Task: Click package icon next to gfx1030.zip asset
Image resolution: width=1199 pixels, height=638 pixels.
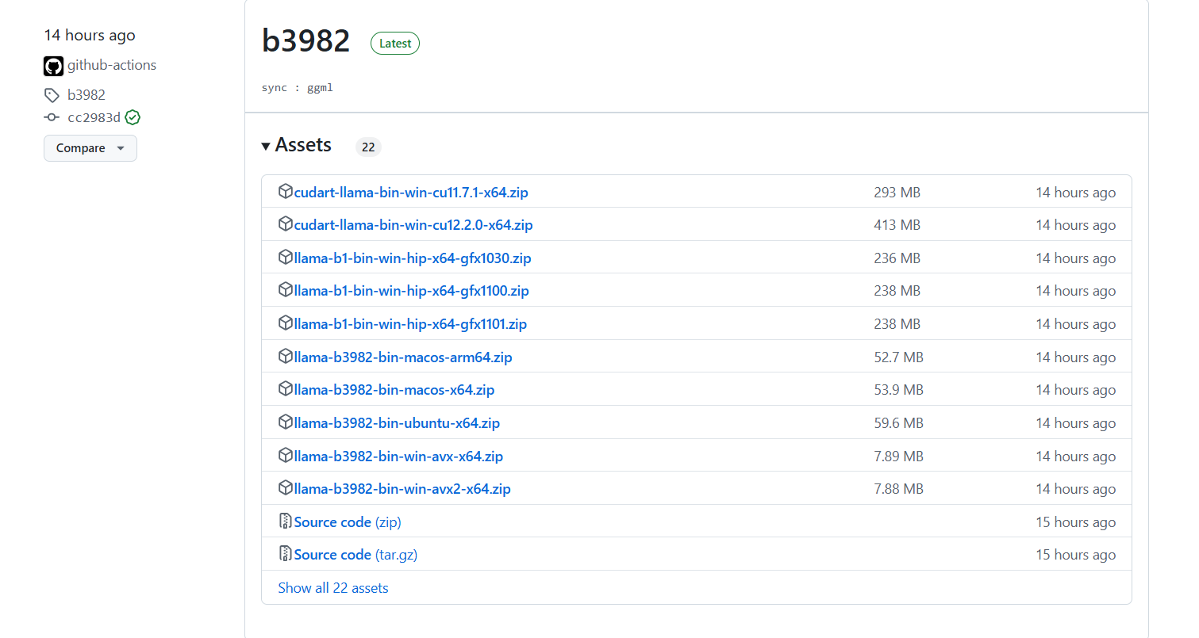Action: tap(286, 258)
